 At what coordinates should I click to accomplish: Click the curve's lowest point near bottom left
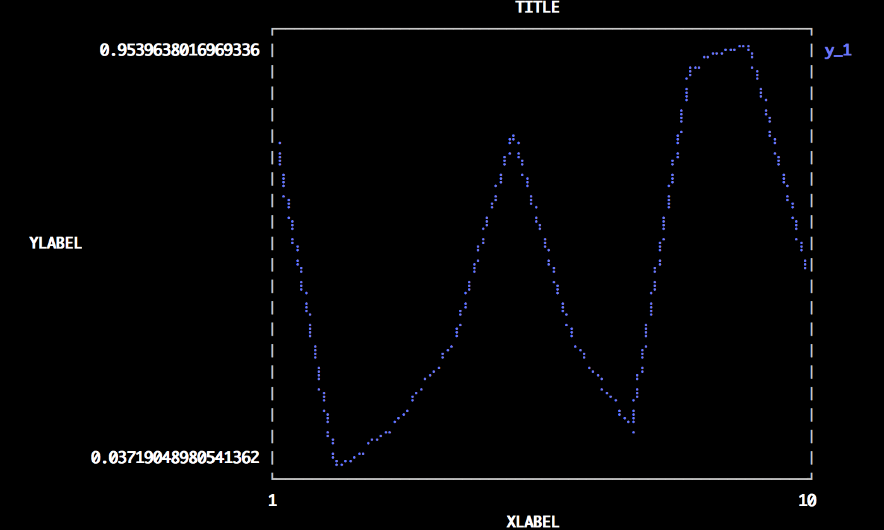coord(339,464)
